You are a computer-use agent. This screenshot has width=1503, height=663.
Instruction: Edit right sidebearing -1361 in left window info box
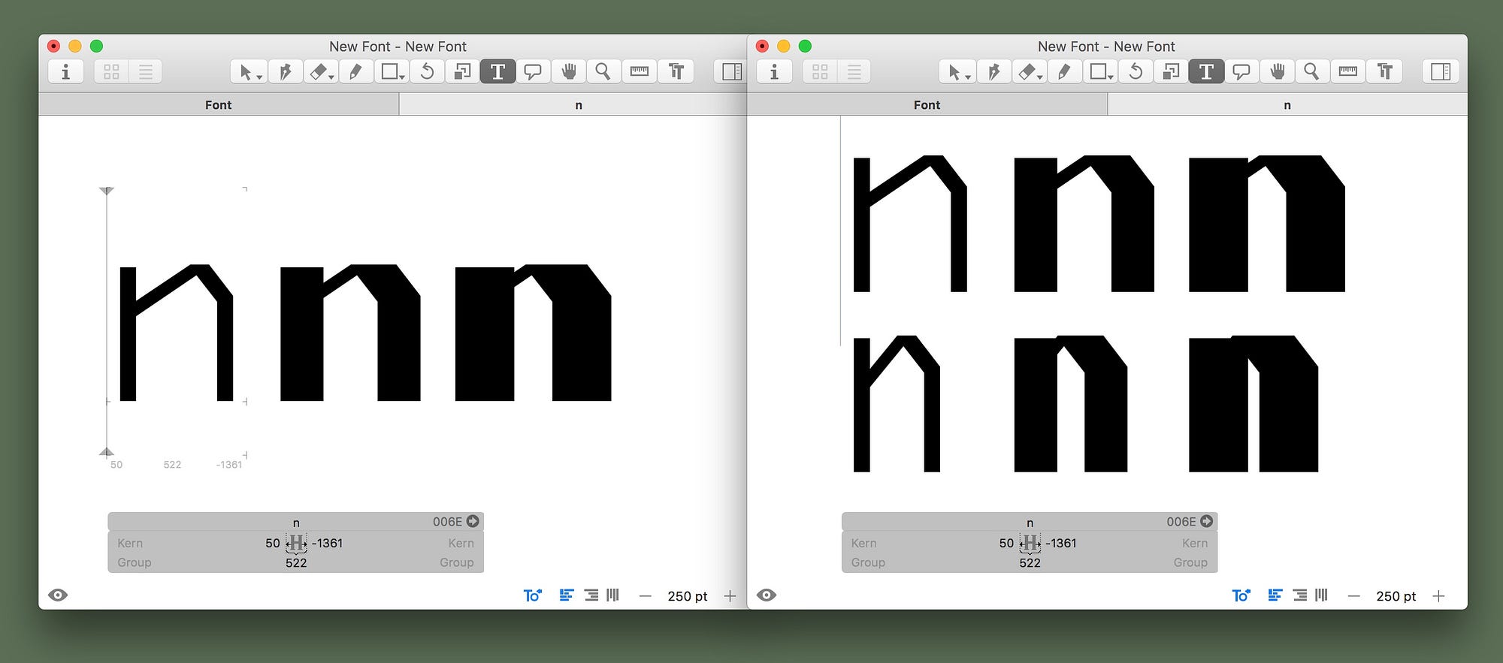327,543
